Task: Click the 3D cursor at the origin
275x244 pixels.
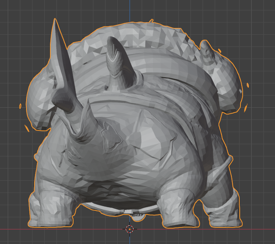Action: click(x=129, y=229)
